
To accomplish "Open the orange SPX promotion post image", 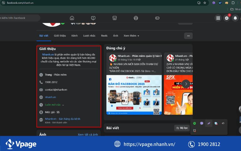I will 178,95.
